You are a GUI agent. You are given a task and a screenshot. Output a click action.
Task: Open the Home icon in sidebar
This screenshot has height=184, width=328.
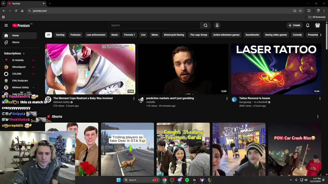(6, 36)
